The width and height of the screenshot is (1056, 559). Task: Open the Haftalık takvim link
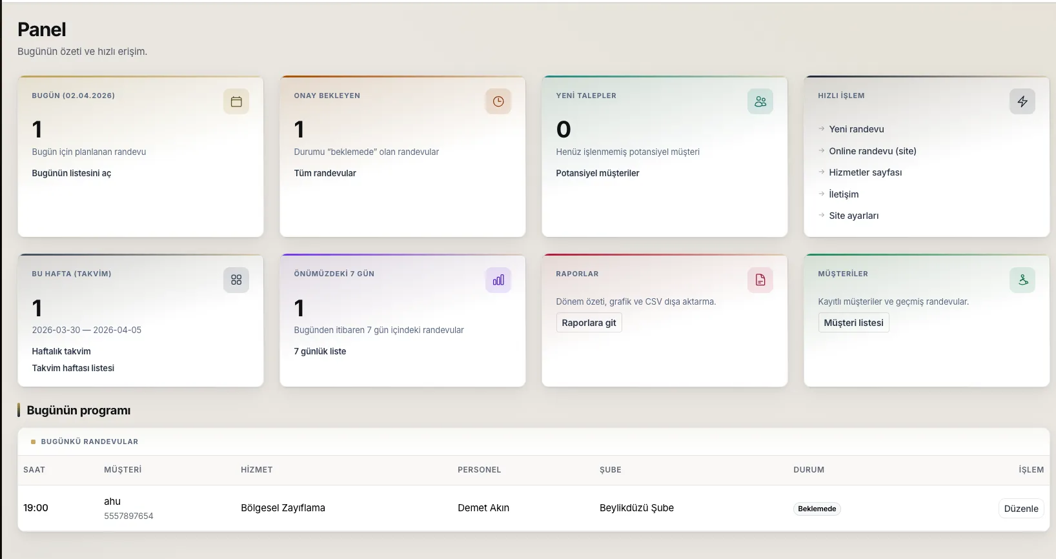[61, 351]
